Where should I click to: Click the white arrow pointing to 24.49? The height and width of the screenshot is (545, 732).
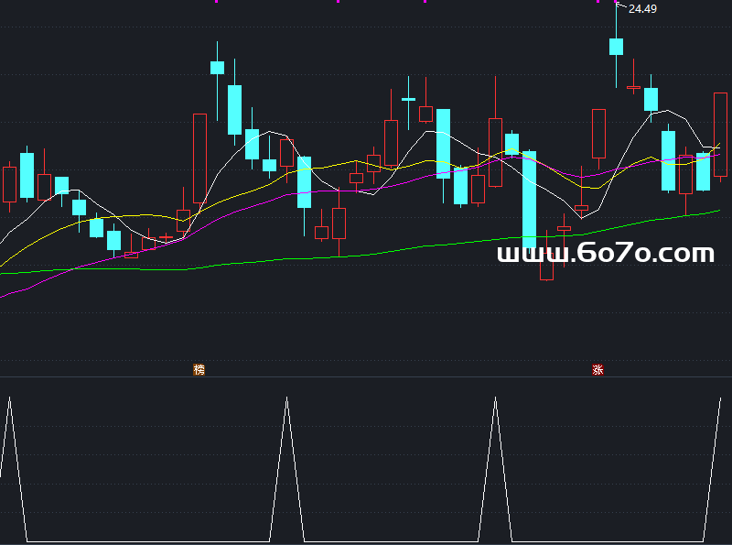pyautogui.click(x=619, y=7)
